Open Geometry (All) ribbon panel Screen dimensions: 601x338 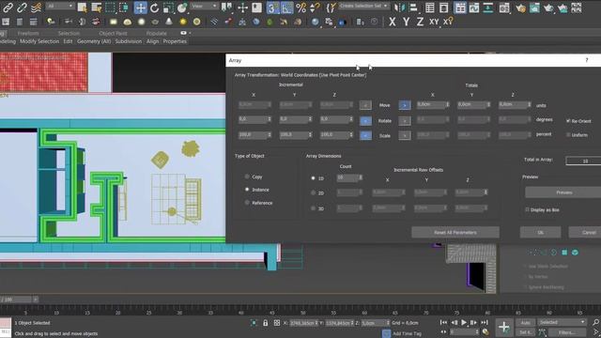click(94, 41)
